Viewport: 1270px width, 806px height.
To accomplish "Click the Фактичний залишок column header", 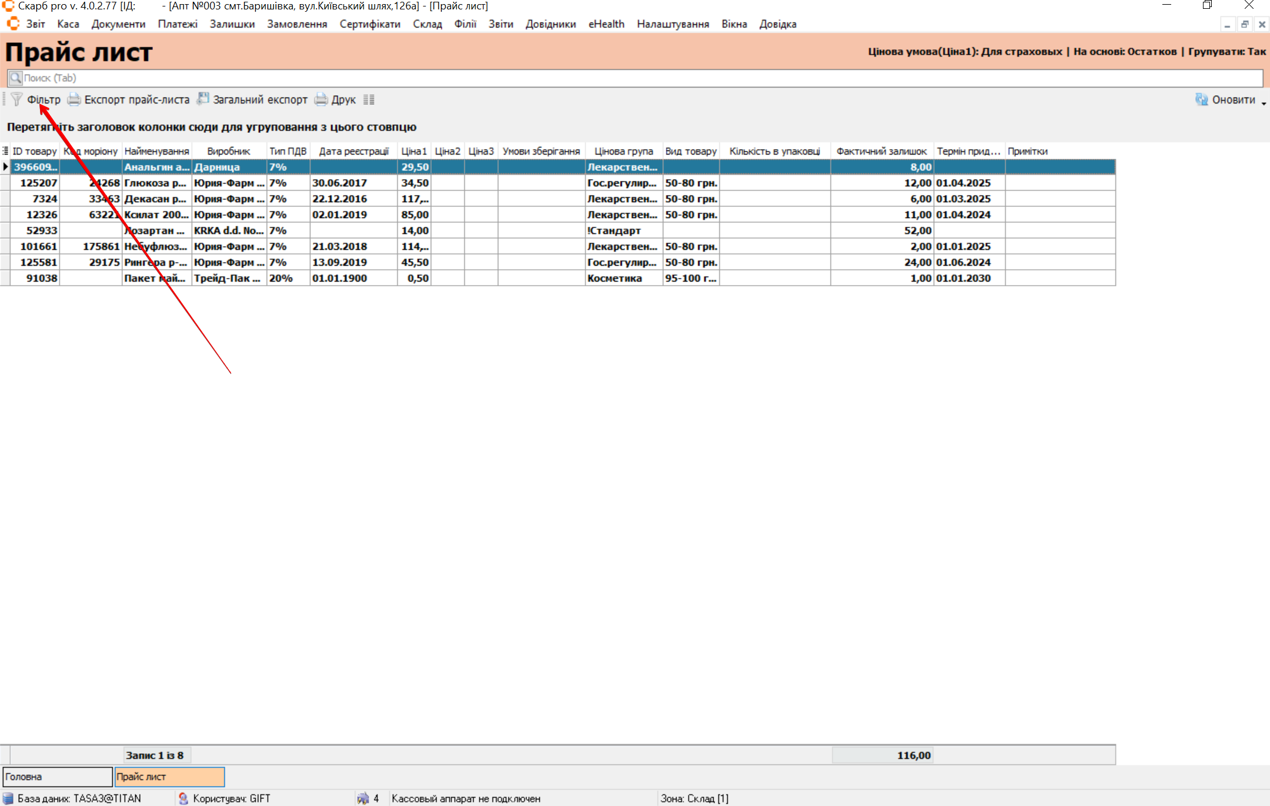I will 881,151.
